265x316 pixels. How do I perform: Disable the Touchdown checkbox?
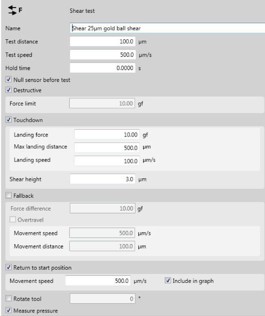pos(8,120)
